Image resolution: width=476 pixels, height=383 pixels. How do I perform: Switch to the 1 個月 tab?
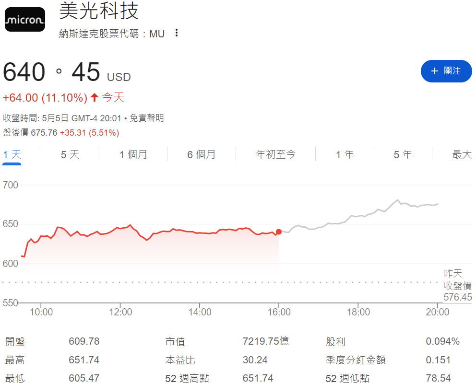click(133, 155)
